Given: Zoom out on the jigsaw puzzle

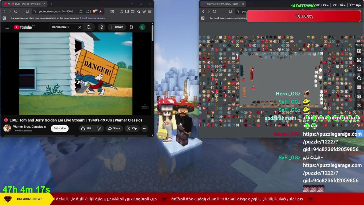Looking at the screenshot, I should click(359, 78).
